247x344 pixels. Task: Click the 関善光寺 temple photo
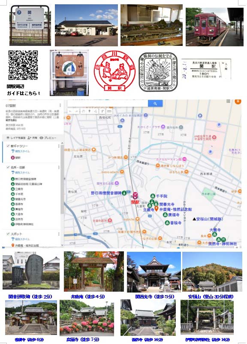154,272
